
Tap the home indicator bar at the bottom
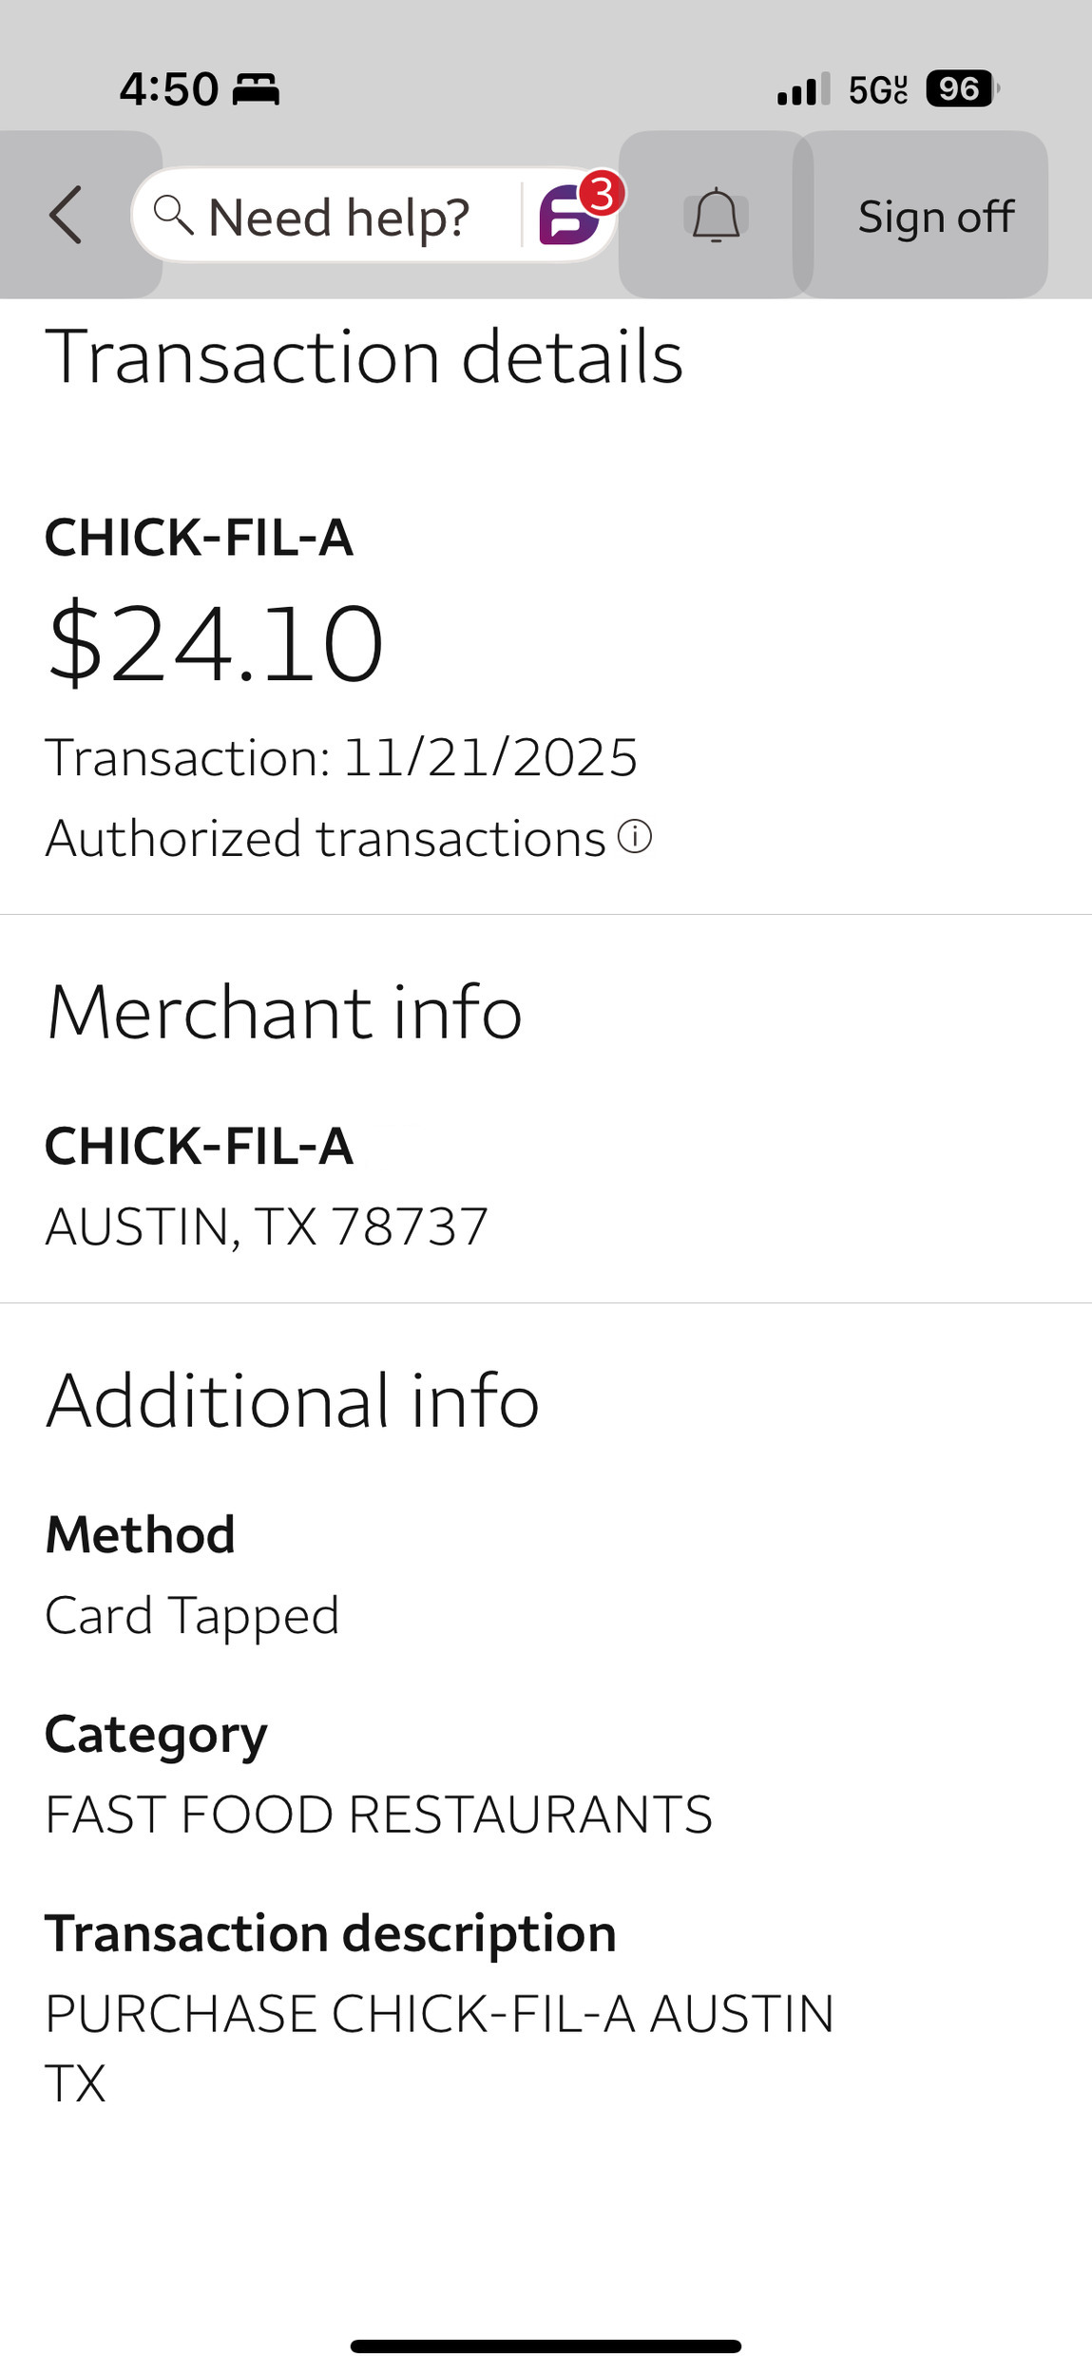click(x=546, y=2346)
